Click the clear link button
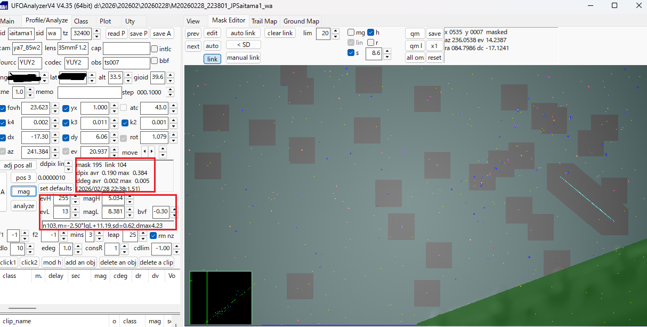The height and width of the screenshot is (327, 647). tap(280, 33)
